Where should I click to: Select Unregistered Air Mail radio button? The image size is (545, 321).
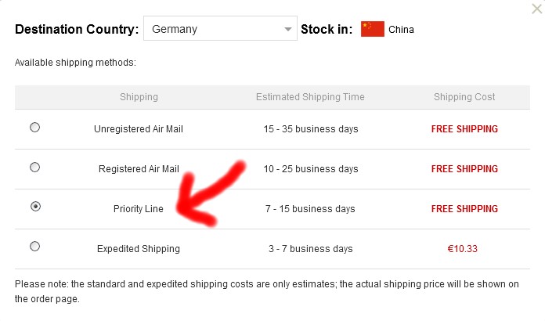click(x=34, y=128)
